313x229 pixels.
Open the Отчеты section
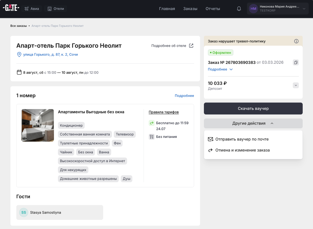point(213,9)
